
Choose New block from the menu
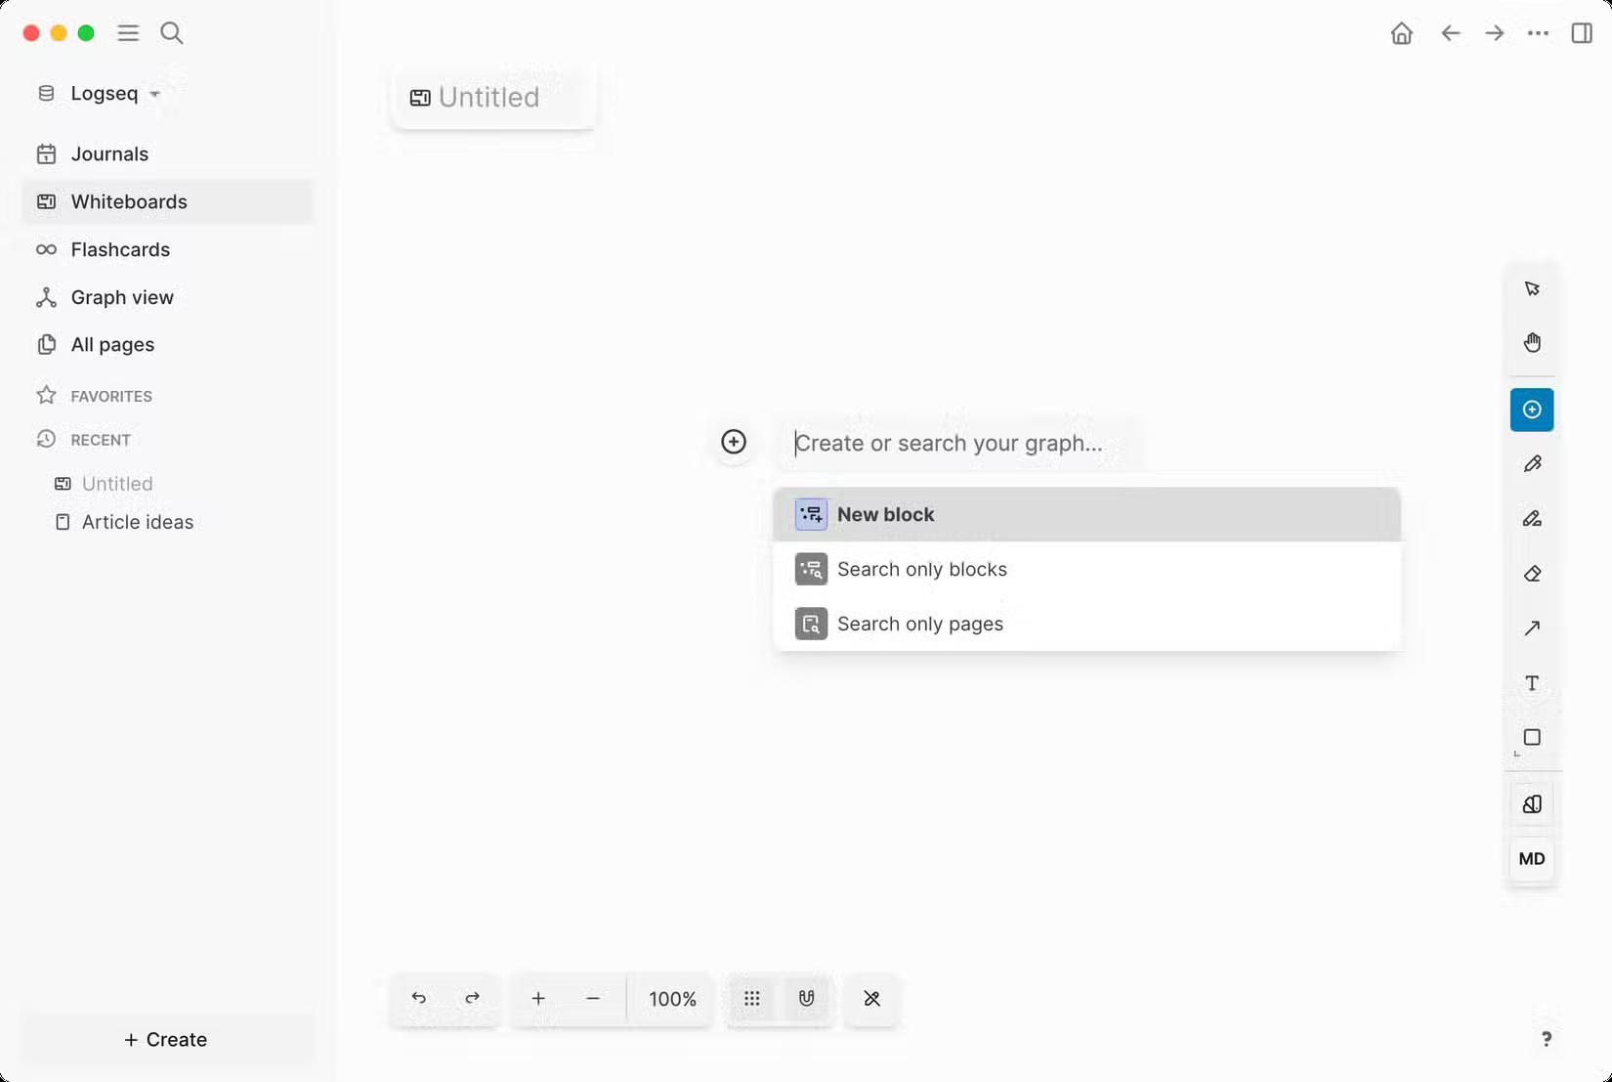tap(885, 514)
